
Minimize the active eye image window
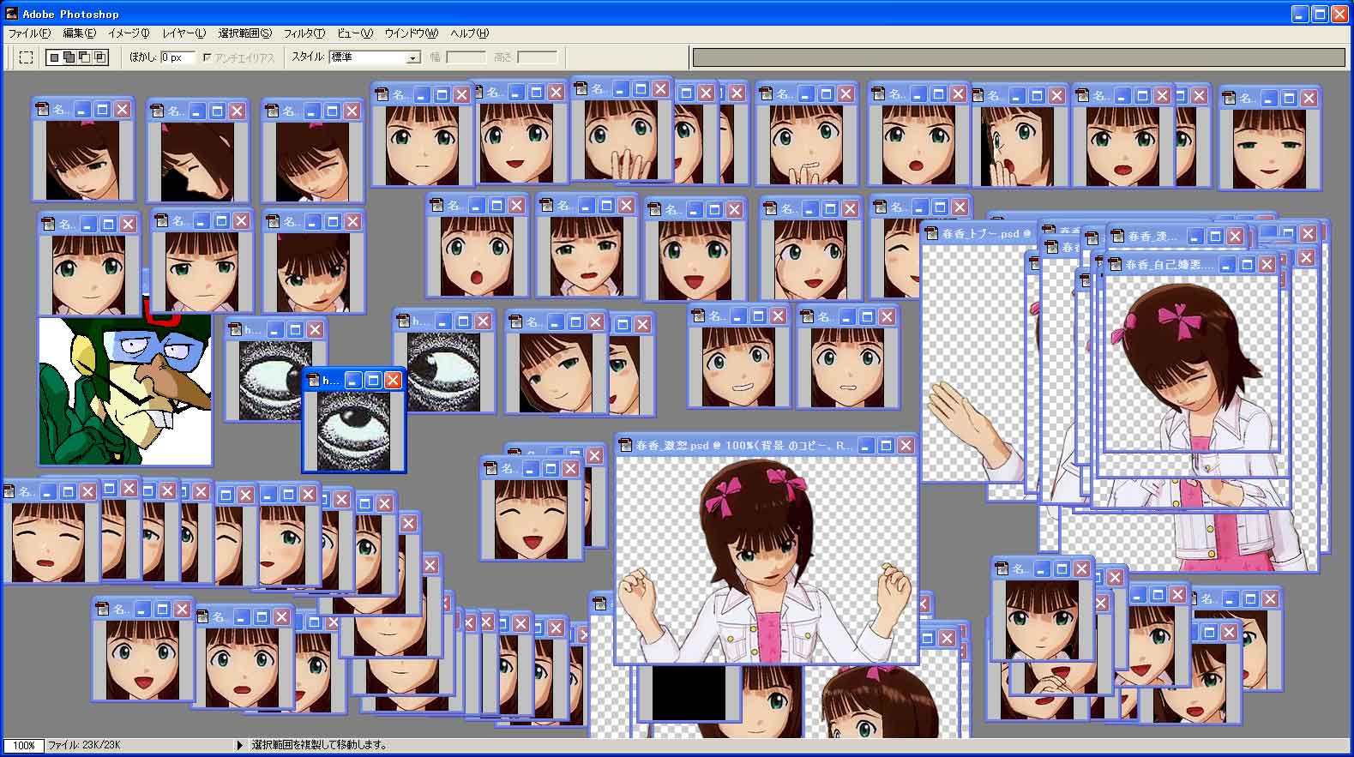353,380
